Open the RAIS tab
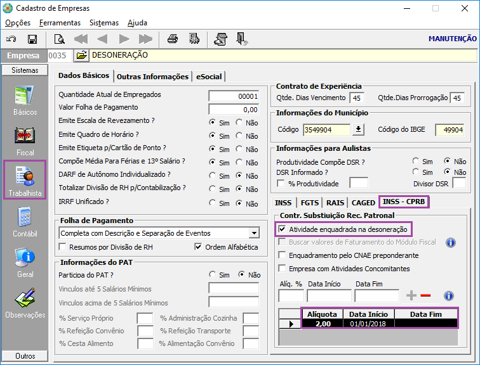The width and height of the screenshot is (480, 365). 335,203
